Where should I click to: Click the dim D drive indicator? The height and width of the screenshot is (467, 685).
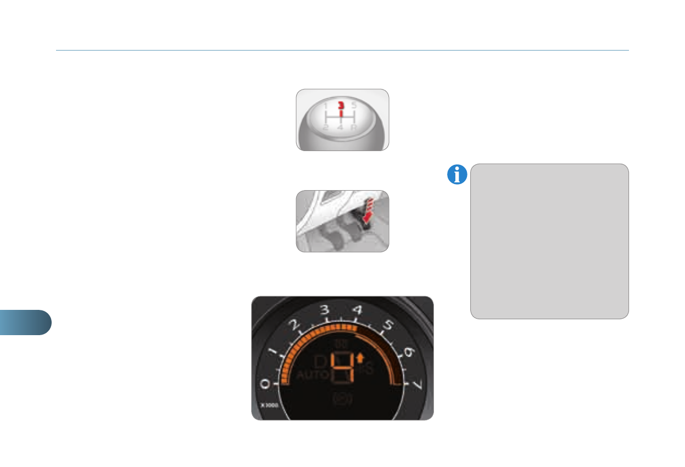coord(320,362)
